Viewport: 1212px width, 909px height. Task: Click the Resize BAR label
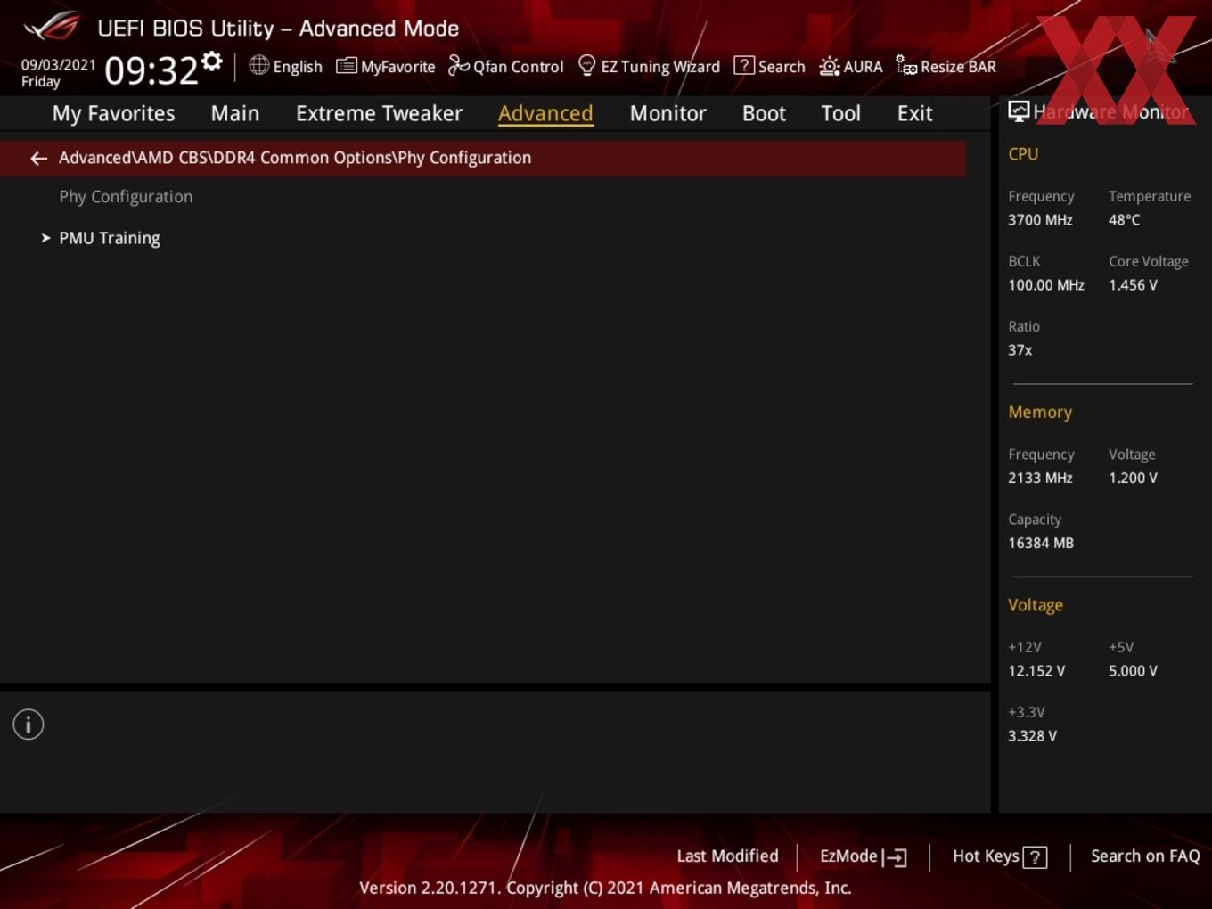point(958,67)
